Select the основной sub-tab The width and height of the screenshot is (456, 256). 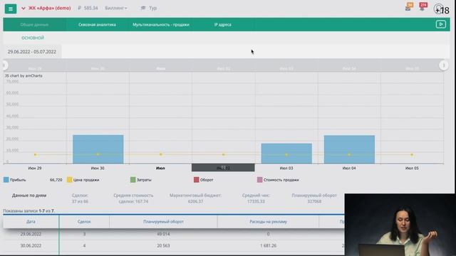33,38
